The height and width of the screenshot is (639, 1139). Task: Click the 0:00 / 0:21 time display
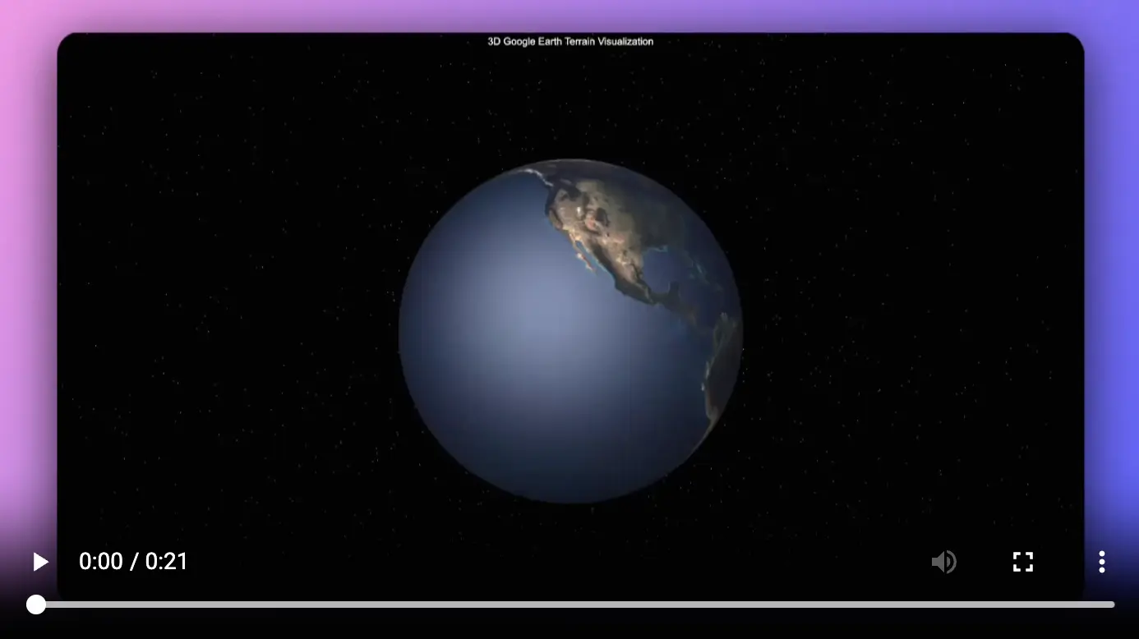click(x=133, y=562)
